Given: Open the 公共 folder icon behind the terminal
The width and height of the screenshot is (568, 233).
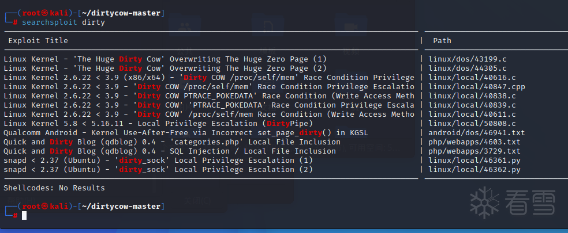Looking at the screenshot, I should (x=185, y=27).
